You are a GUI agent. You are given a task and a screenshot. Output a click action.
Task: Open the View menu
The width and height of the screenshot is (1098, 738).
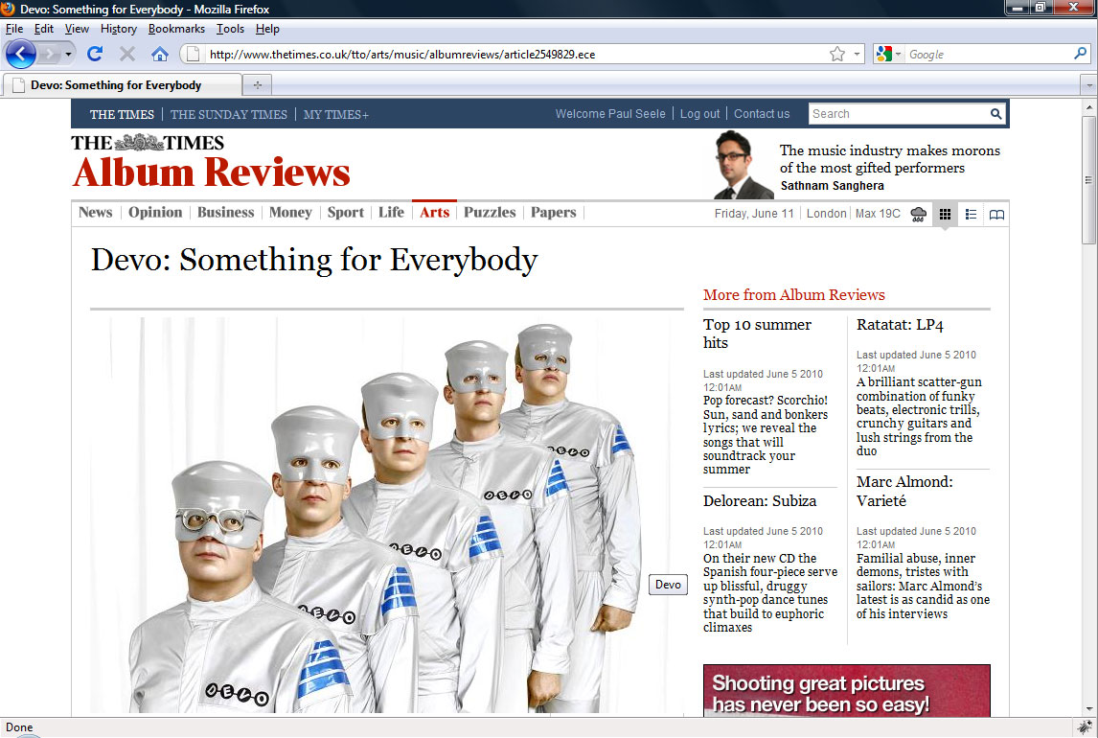pos(77,29)
